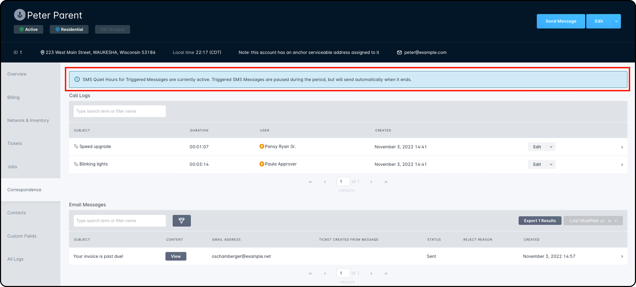The image size is (636, 287).
Task: Expand the dropdown arrow next to header Edit
Action: (616, 21)
